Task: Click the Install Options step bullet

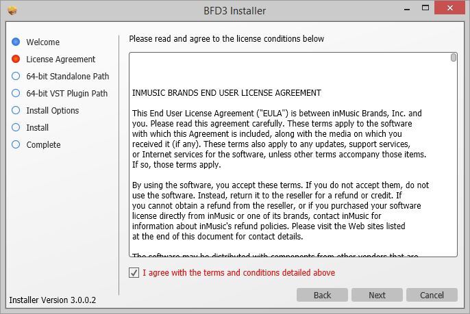Action: (16, 110)
